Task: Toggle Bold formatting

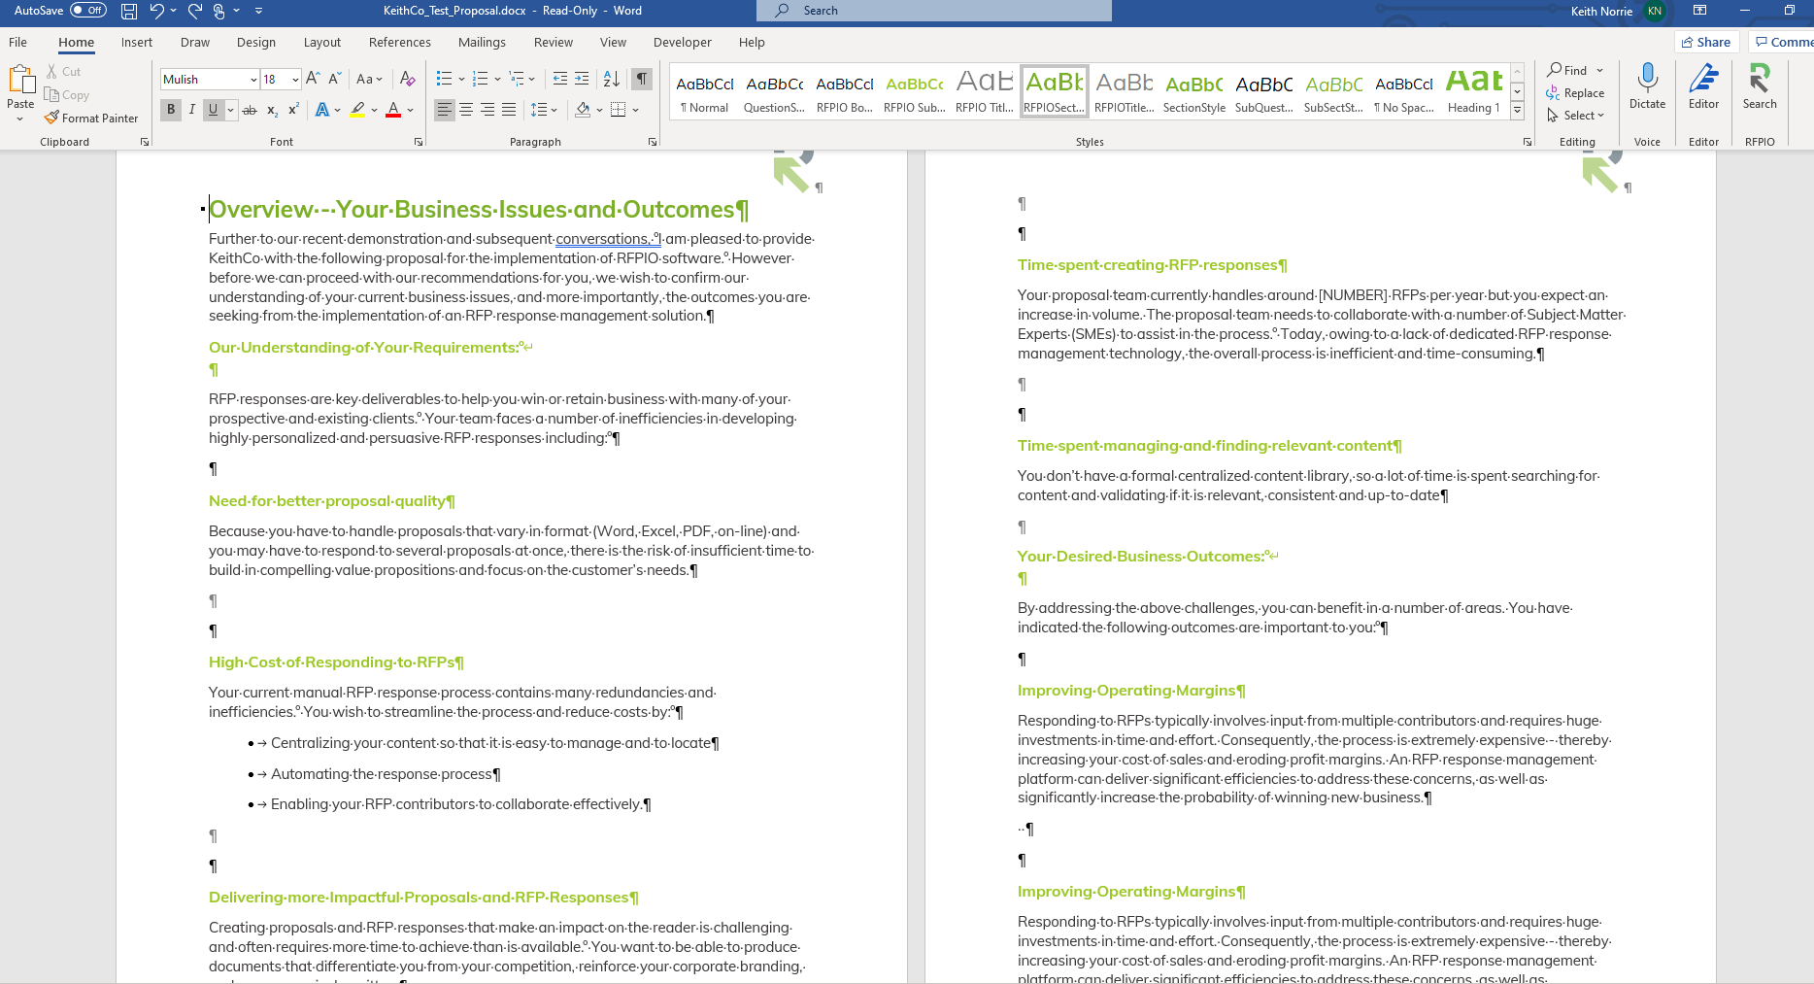Action: pyautogui.click(x=171, y=110)
